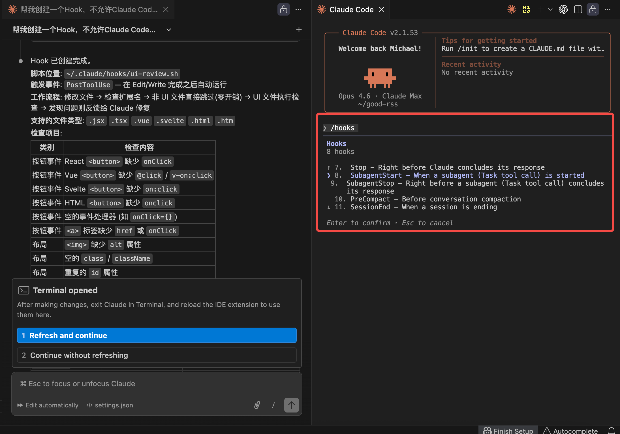The width and height of the screenshot is (620, 434).
Task: Open the settings.json file reference
Action: click(110, 405)
